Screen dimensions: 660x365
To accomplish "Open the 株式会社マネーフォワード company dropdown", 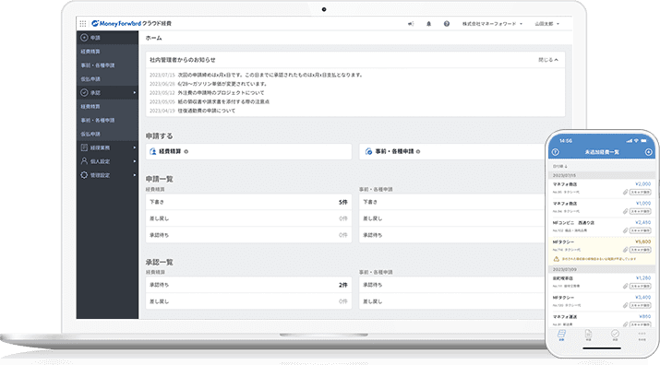I will point(492,24).
